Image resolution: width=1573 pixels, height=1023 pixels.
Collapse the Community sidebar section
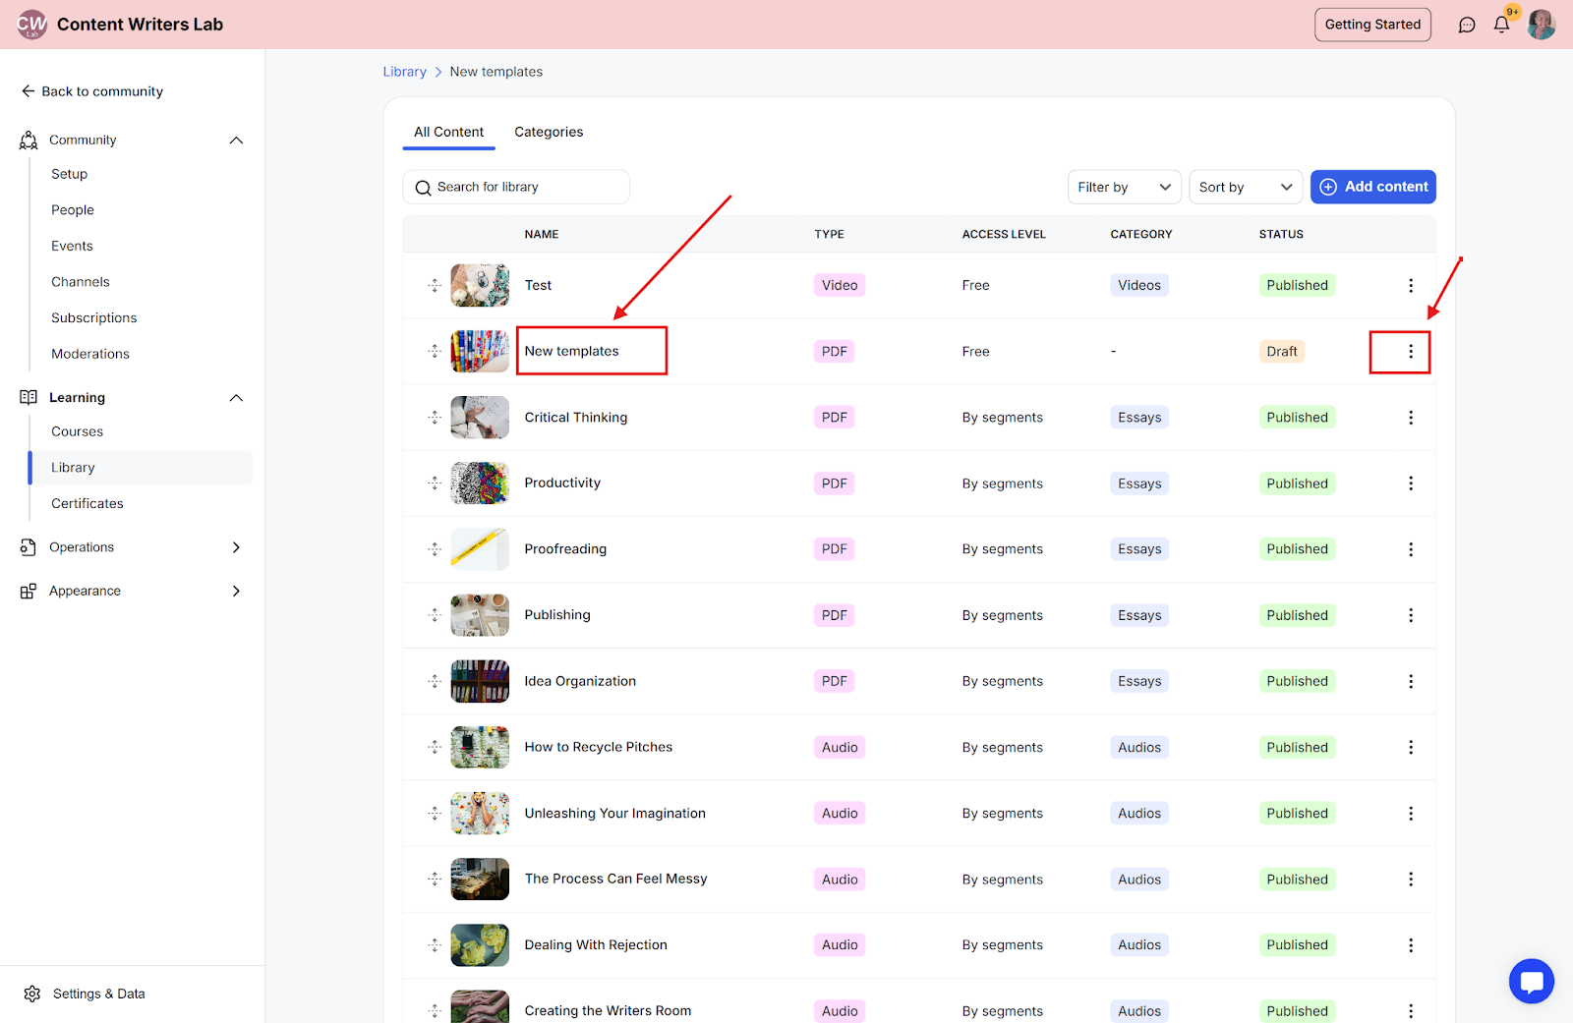[x=236, y=141]
